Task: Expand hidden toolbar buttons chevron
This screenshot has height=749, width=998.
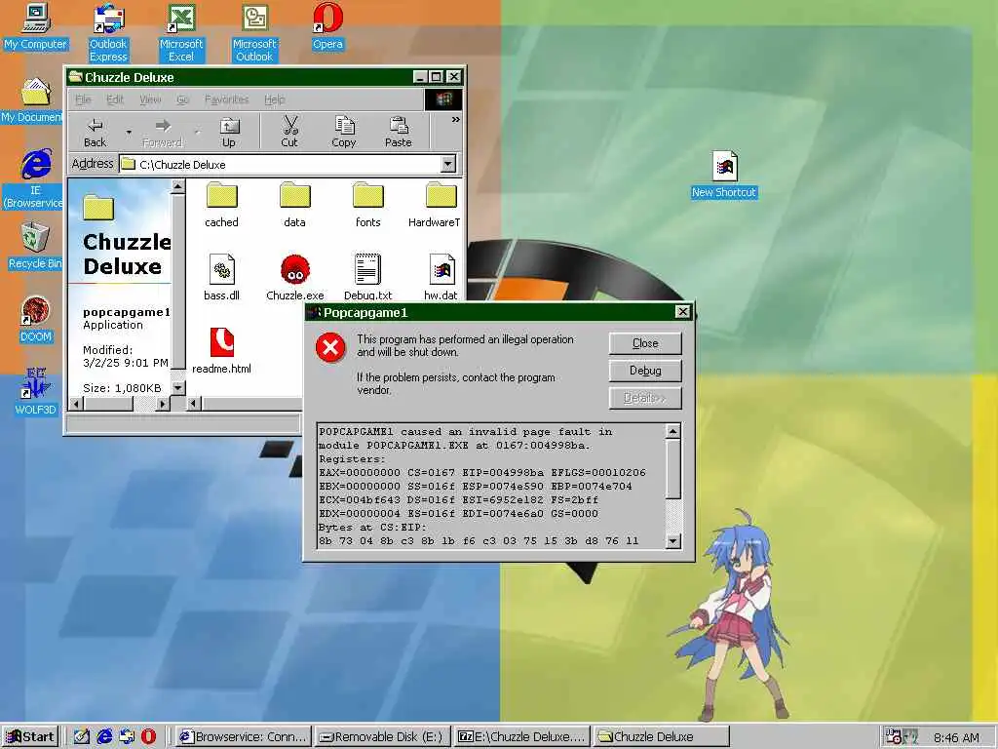Action: click(x=456, y=120)
